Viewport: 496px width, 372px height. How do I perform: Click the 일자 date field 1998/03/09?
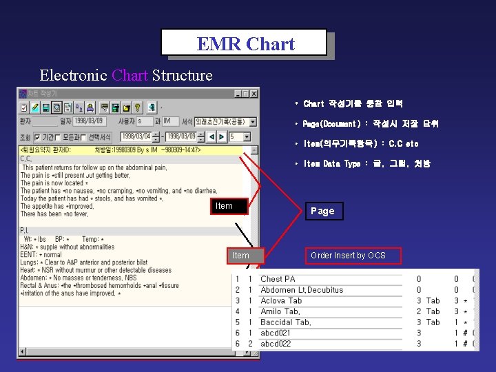[90, 121]
